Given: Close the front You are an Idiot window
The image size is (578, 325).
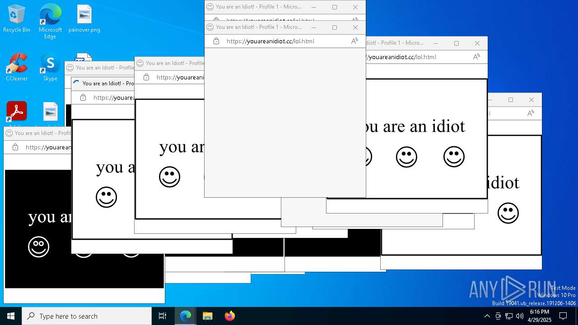Looking at the screenshot, I should [x=355, y=27].
